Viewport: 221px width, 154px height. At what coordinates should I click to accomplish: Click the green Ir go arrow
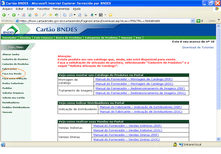(x=198, y=21)
